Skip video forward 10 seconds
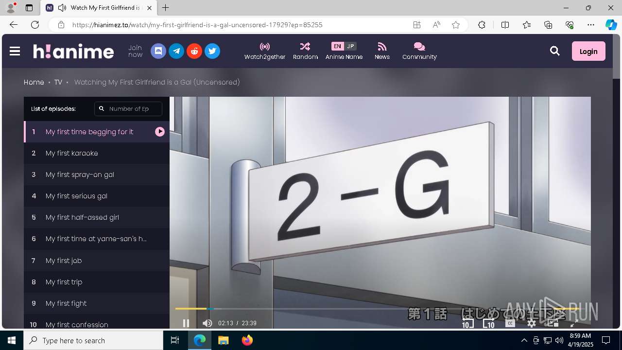 pos(489,323)
